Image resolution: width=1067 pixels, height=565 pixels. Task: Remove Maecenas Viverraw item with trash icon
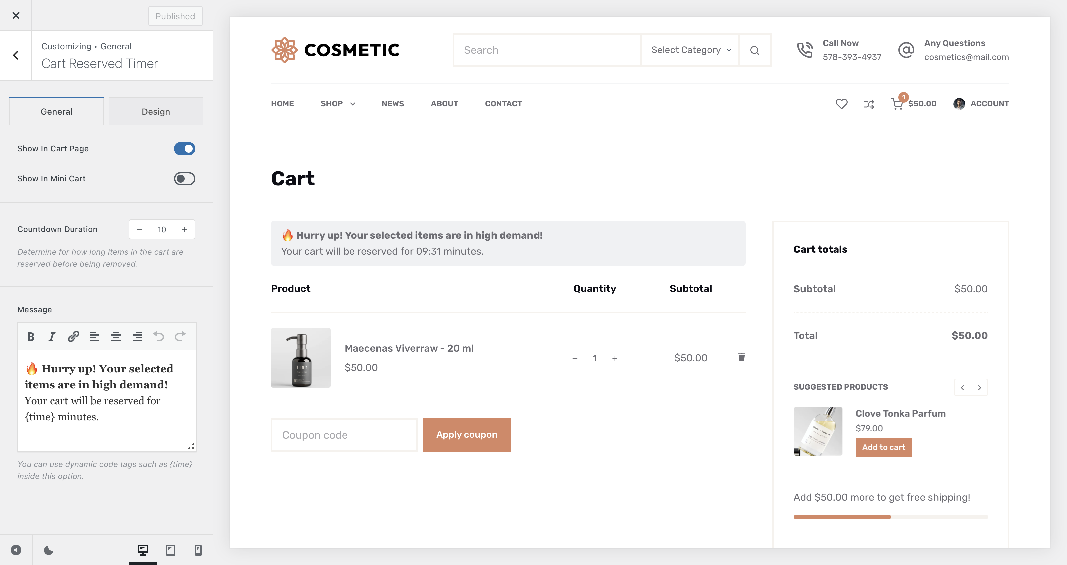(x=741, y=357)
